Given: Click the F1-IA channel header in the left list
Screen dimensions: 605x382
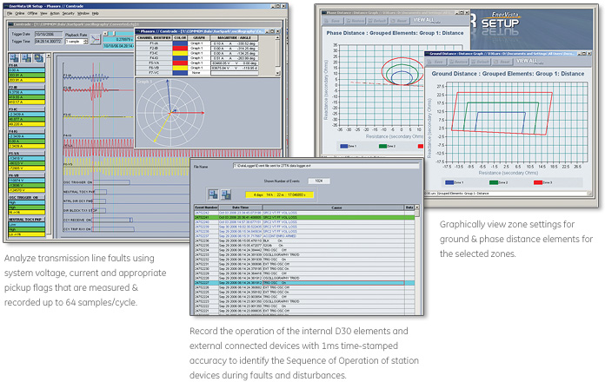Looking at the screenshot, I should 26,65.
